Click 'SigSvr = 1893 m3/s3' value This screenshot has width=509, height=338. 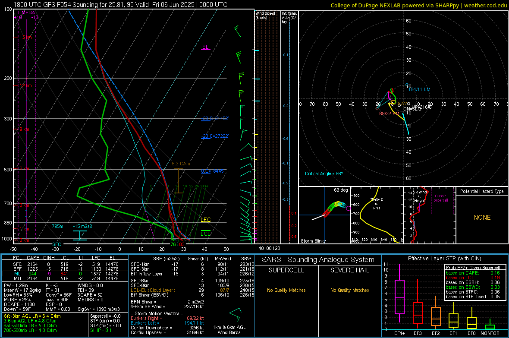coord(99,309)
